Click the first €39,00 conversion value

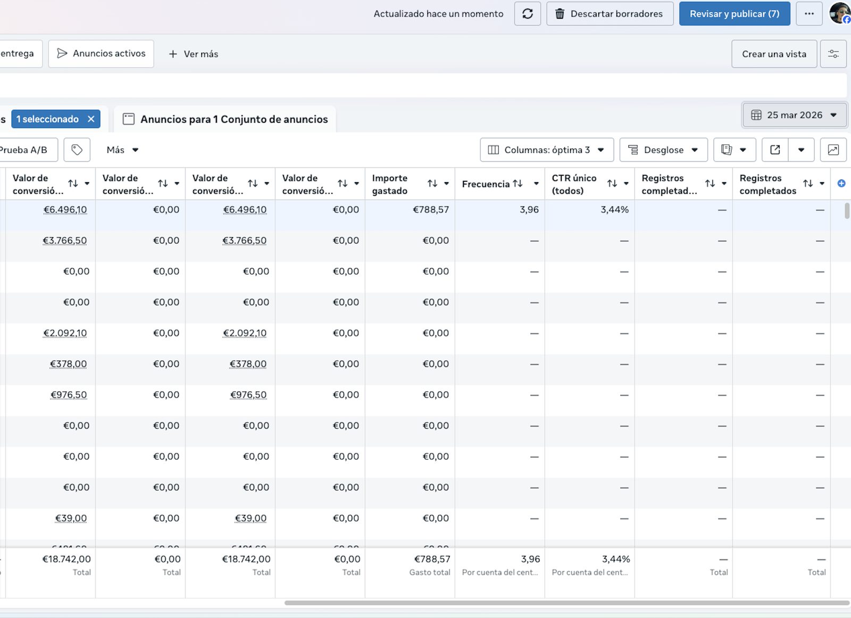click(71, 518)
